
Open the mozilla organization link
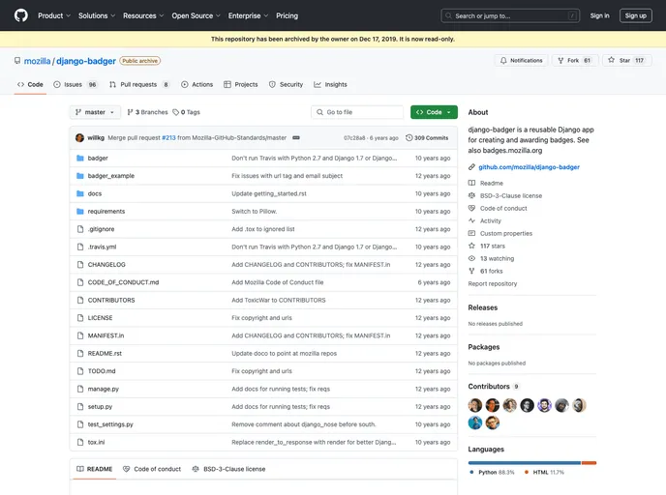pyautogui.click(x=37, y=61)
